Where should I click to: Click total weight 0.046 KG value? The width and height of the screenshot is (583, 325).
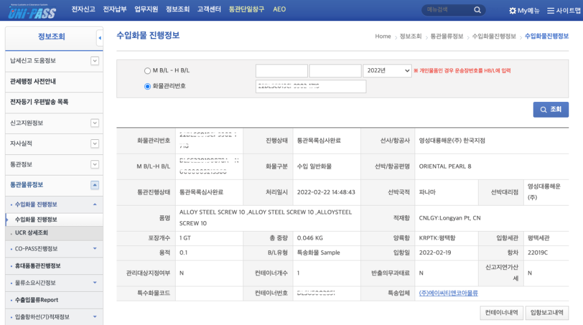pos(310,238)
